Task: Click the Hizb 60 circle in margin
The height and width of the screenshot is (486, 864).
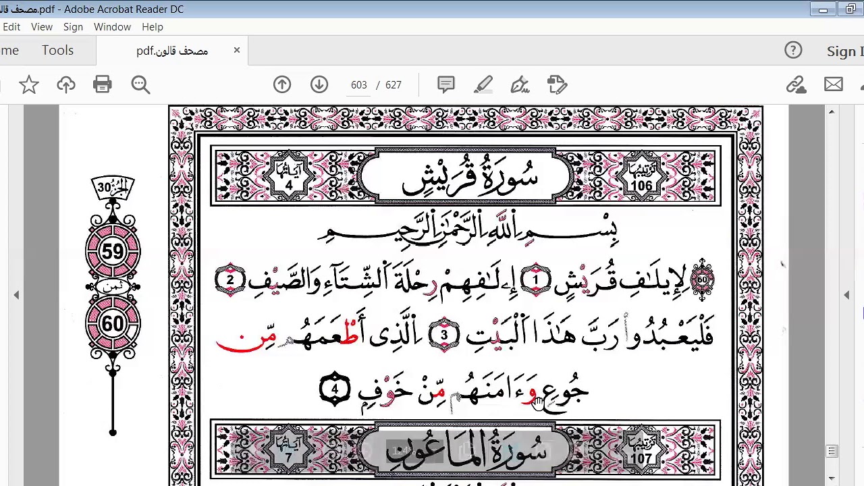Action: tap(113, 324)
